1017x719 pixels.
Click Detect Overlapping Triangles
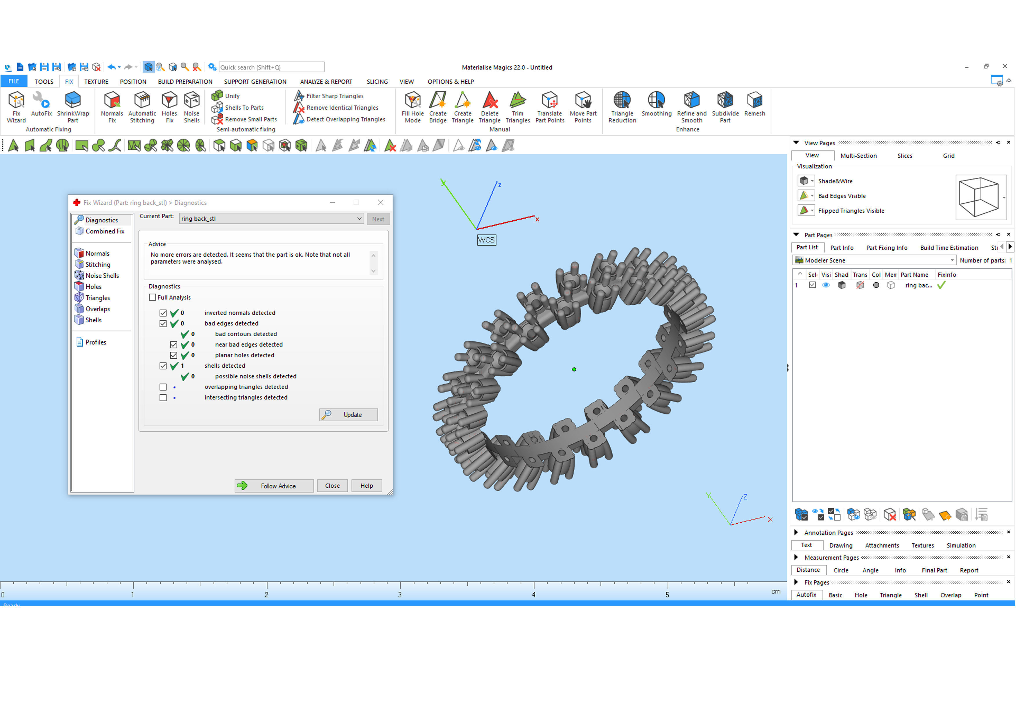346,119
